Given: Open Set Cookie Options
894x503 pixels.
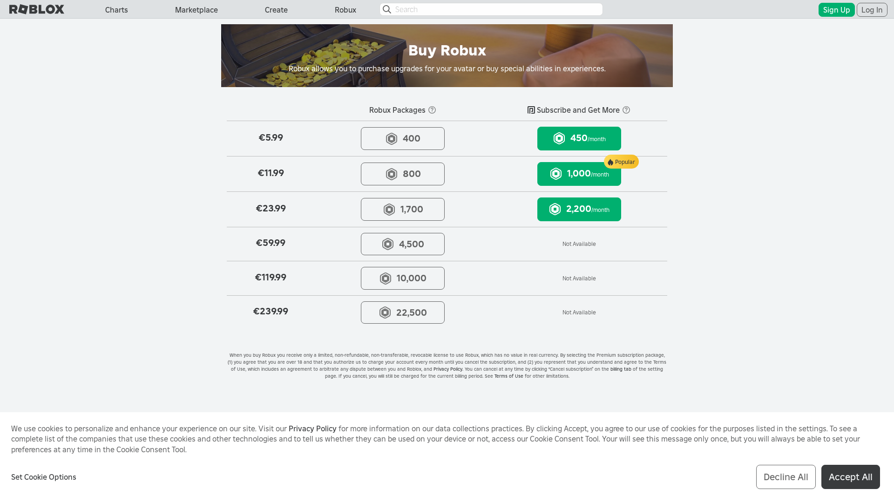Looking at the screenshot, I should [x=43, y=477].
